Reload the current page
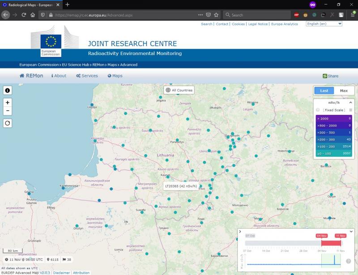Screen dimensions: 358x275 click(24, 15)
